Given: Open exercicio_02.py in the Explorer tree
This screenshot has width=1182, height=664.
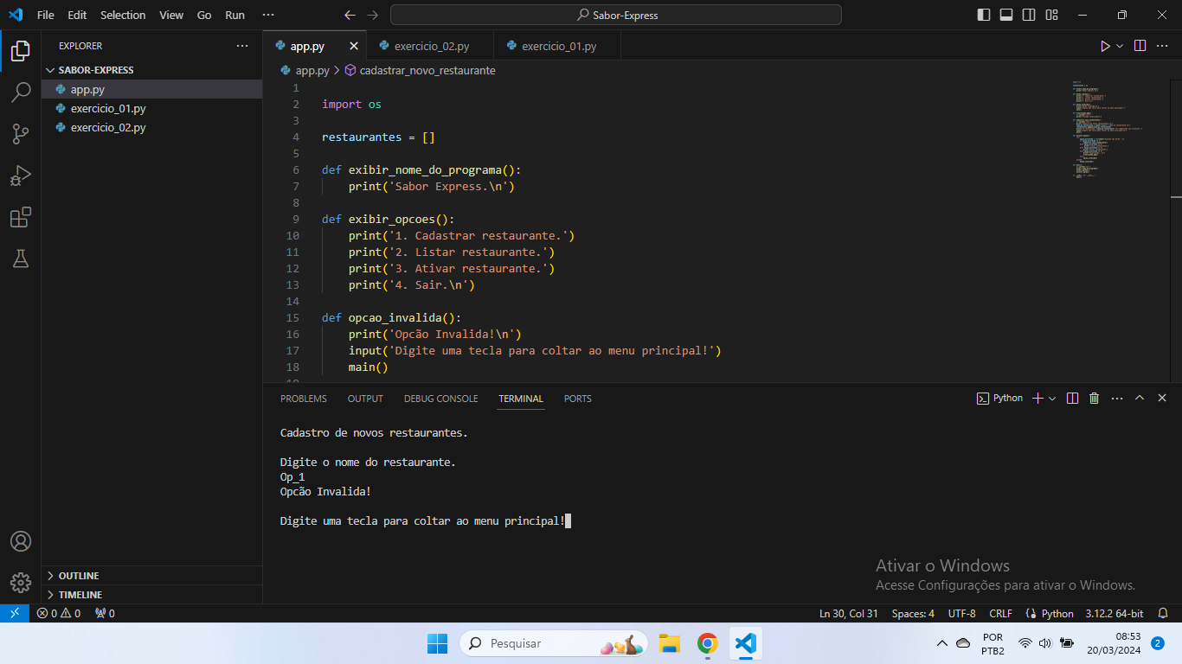Looking at the screenshot, I should click(151, 127).
